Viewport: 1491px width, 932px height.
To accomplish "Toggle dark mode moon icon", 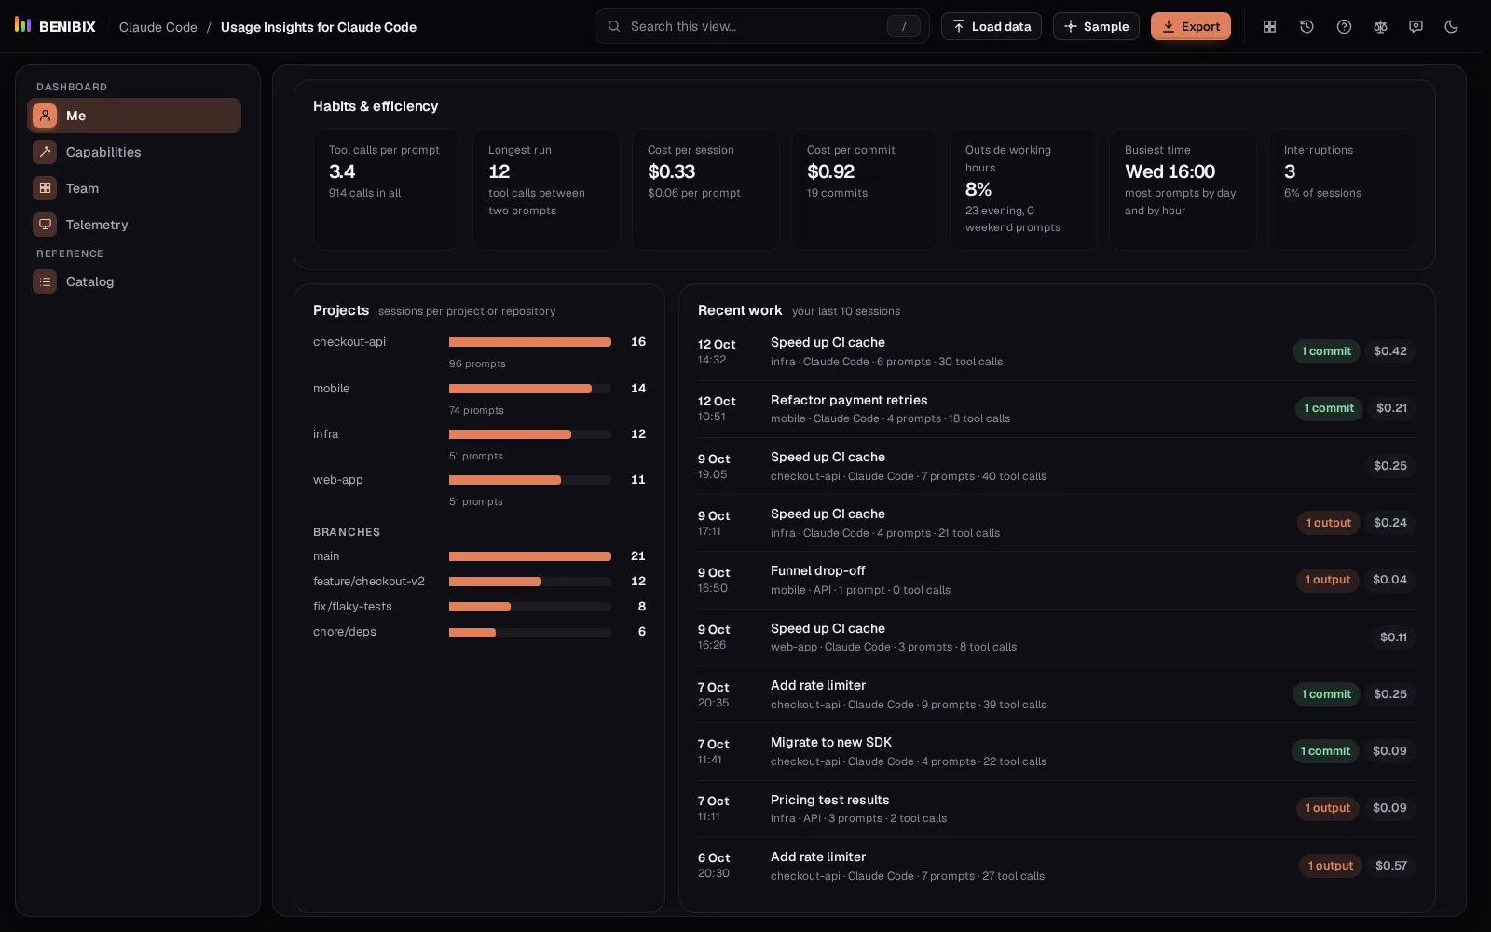I will [x=1451, y=26].
